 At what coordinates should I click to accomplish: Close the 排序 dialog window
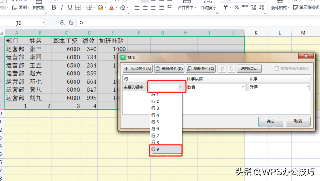pyautogui.click(x=306, y=56)
